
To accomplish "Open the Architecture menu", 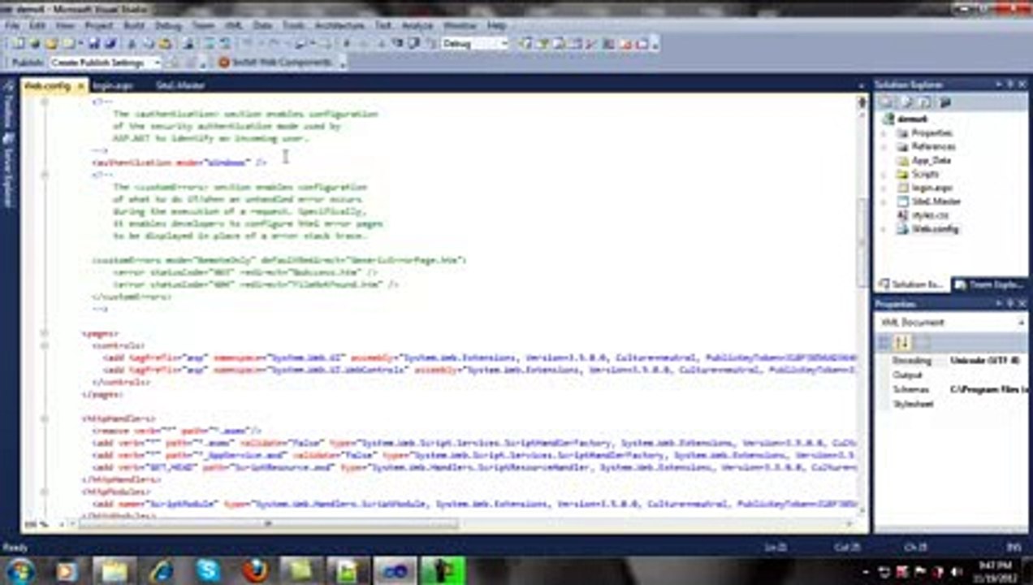I will [339, 26].
